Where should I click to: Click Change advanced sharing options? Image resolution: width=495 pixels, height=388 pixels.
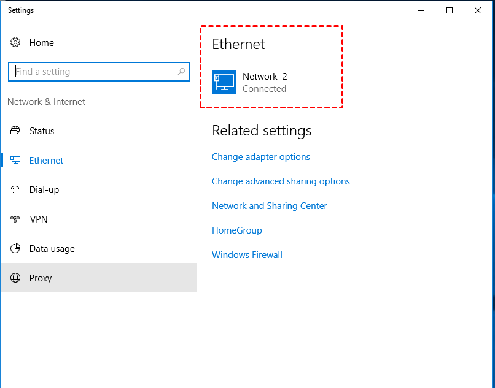pos(281,181)
